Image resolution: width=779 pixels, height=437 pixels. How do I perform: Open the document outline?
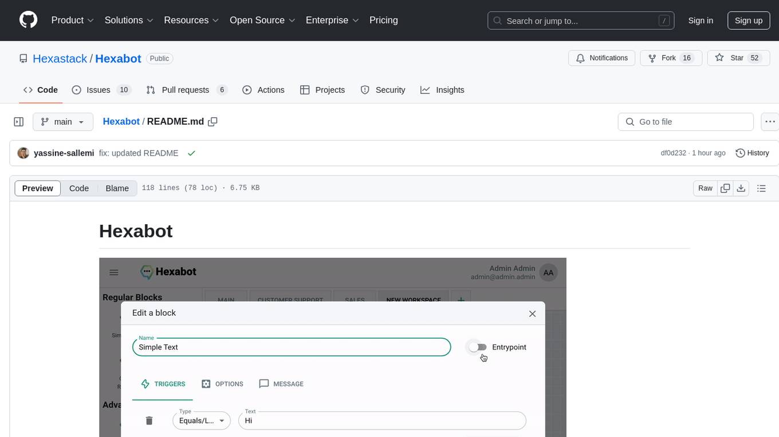(x=762, y=188)
